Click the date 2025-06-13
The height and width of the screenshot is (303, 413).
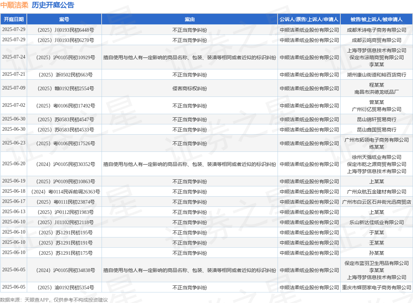[14, 212]
